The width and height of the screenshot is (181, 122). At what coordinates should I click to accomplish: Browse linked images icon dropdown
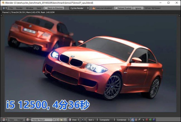28,120
